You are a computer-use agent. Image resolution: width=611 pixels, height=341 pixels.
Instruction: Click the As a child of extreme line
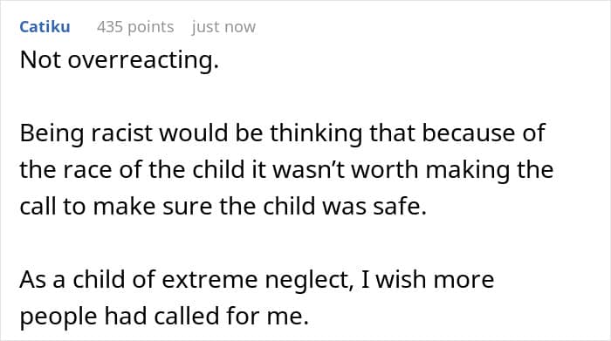(x=257, y=280)
